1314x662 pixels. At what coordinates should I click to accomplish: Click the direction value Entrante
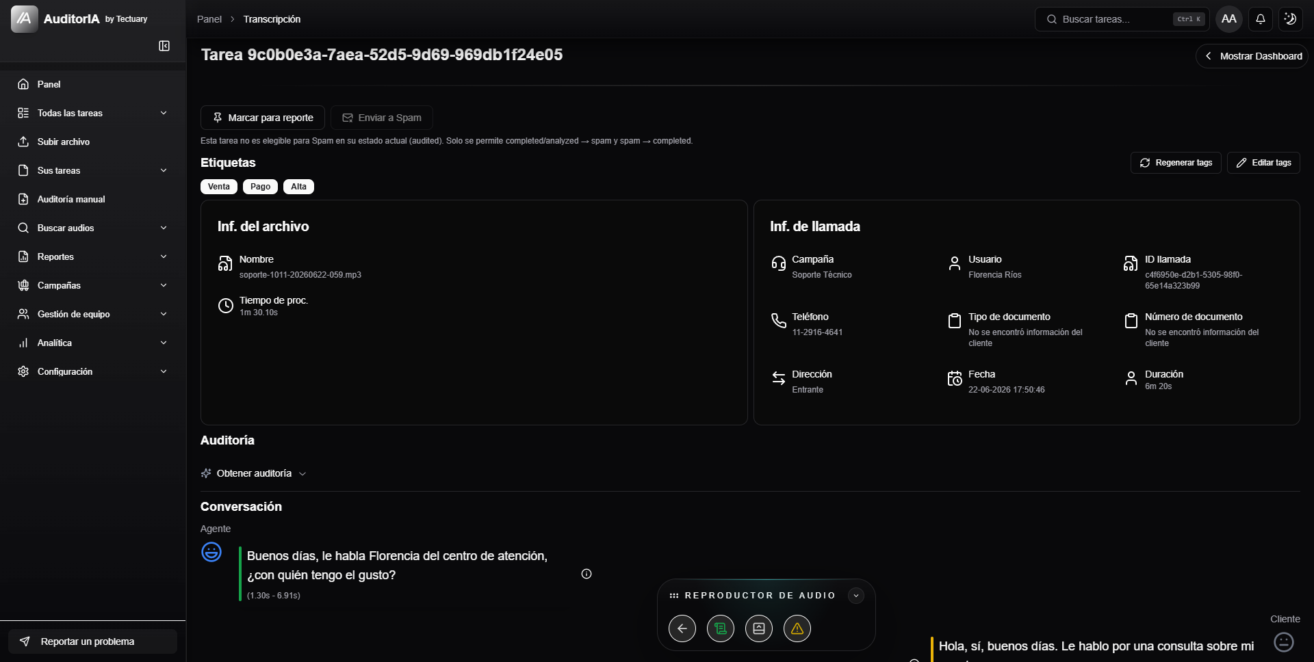(808, 390)
